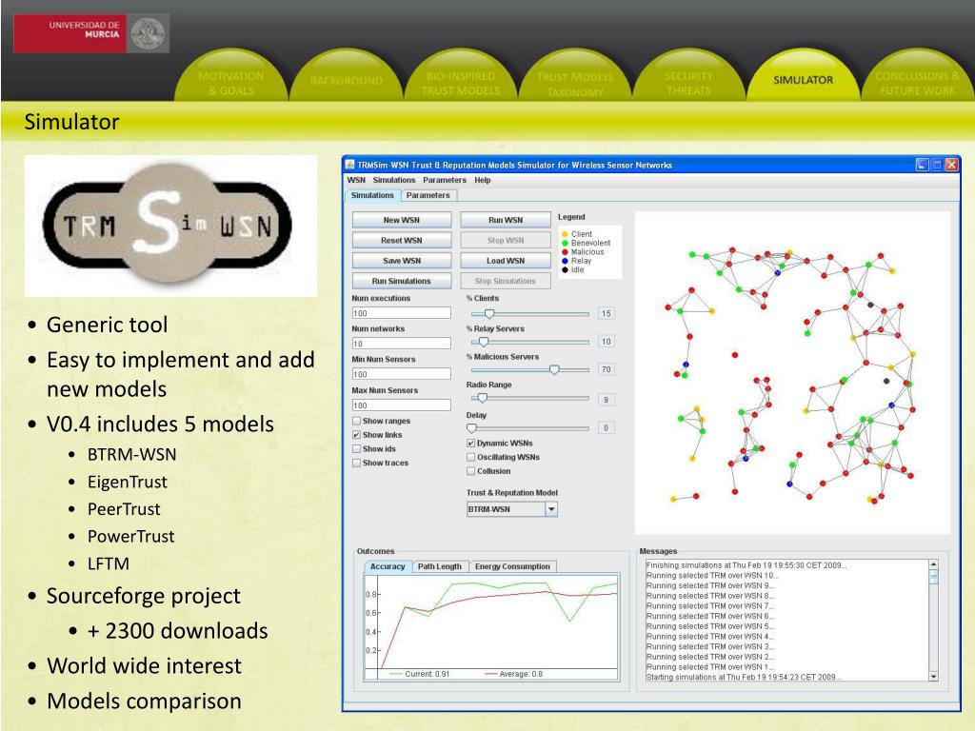Click the TRMSim-WSN logo image
The height and width of the screenshot is (731, 975).
[170, 226]
